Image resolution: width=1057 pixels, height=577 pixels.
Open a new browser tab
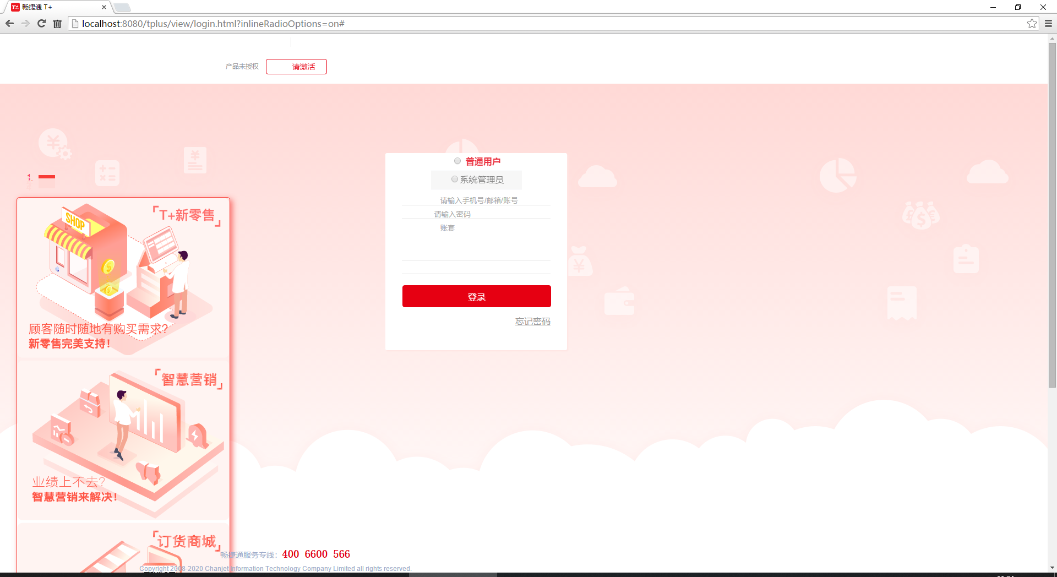click(122, 7)
